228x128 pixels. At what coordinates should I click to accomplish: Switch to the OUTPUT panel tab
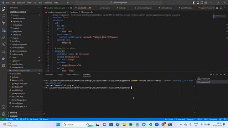[x=60, y=75]
